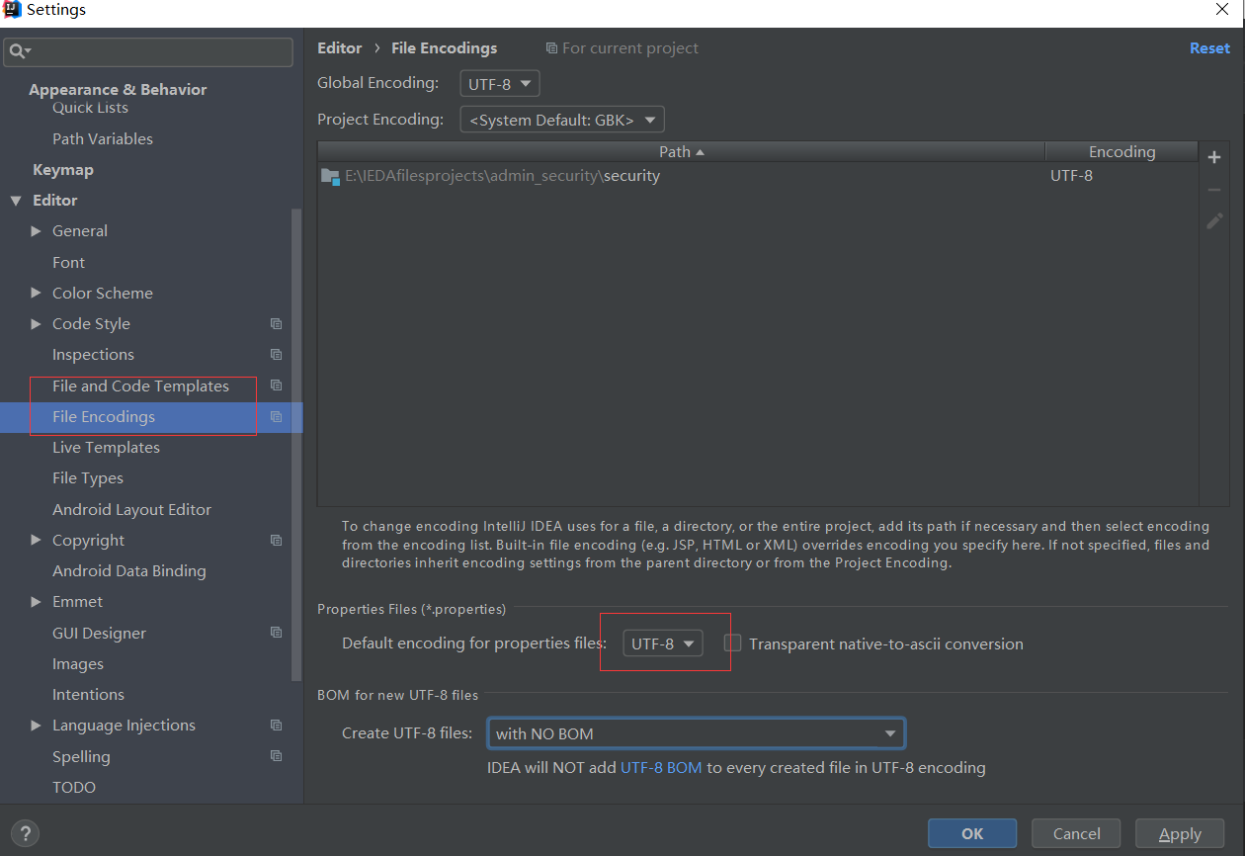Click Editor in the breadcrumb
Image resolution: width=1245 pixels, height=856 pixels.
click(x=340, y=47)
